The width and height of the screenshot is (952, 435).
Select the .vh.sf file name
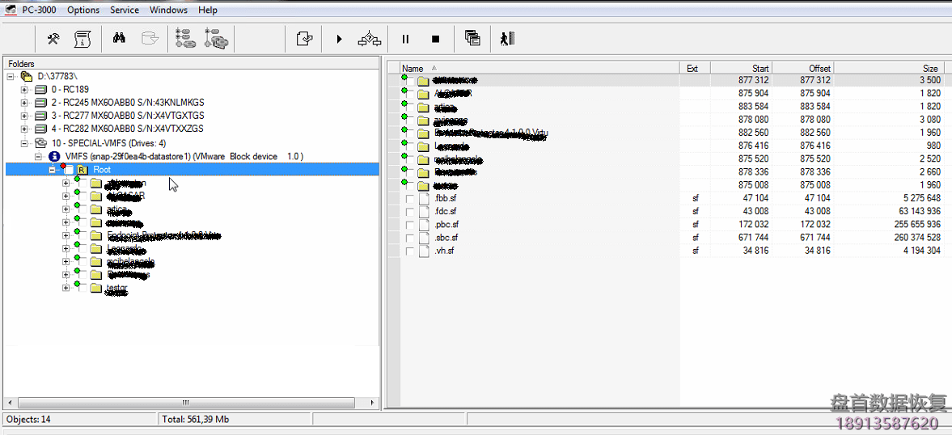click(444, 251)
